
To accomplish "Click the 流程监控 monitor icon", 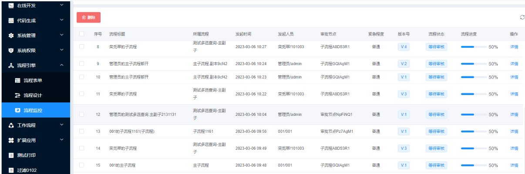I will [18, 110].
